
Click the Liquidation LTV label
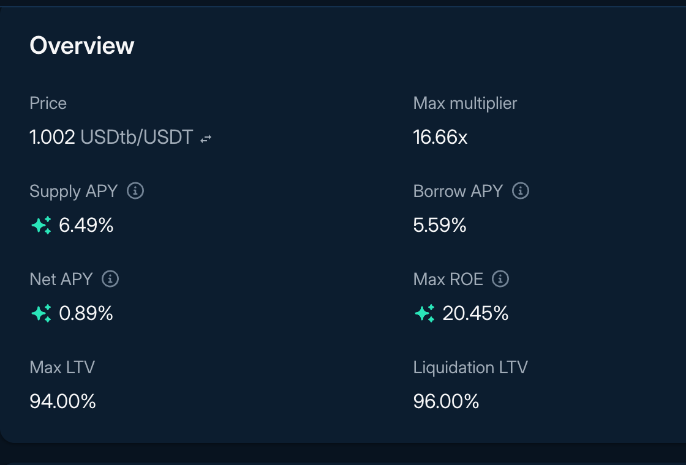pos(470,367)
